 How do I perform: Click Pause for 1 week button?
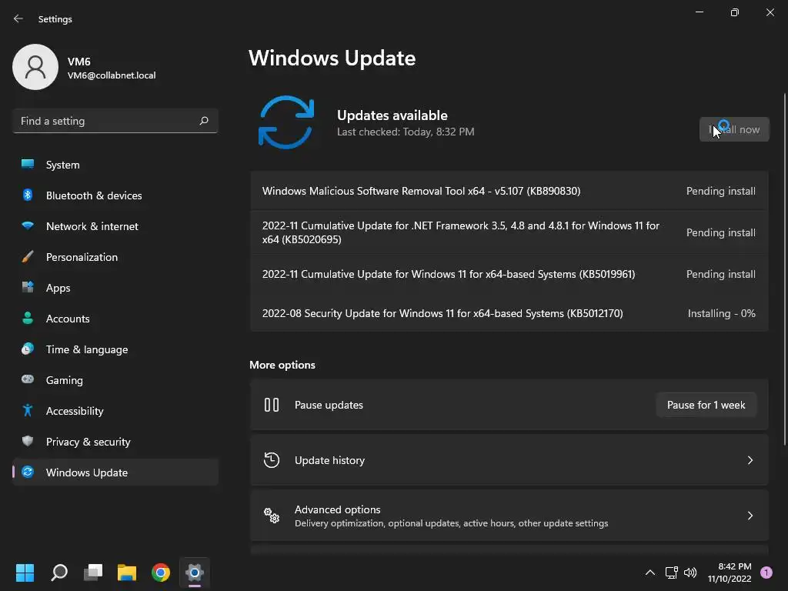(706, 405)
